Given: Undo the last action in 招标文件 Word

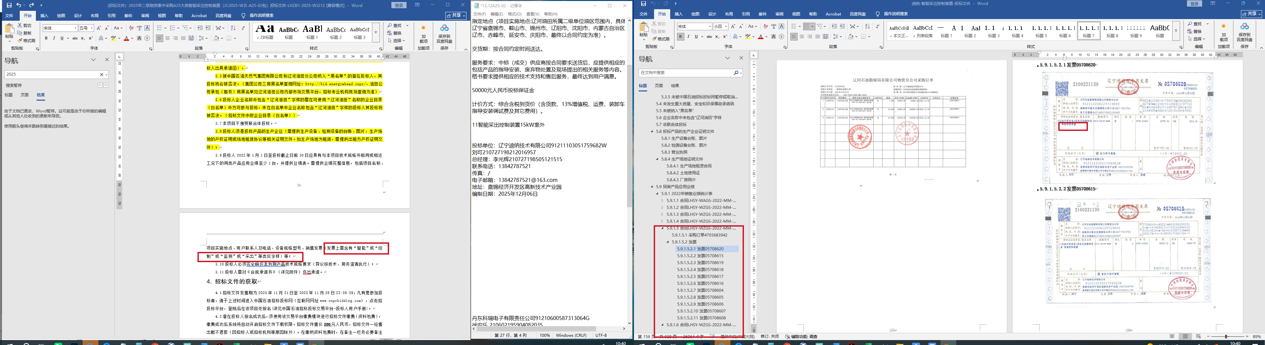Looking at the screenshot, I should coord(19,5).
